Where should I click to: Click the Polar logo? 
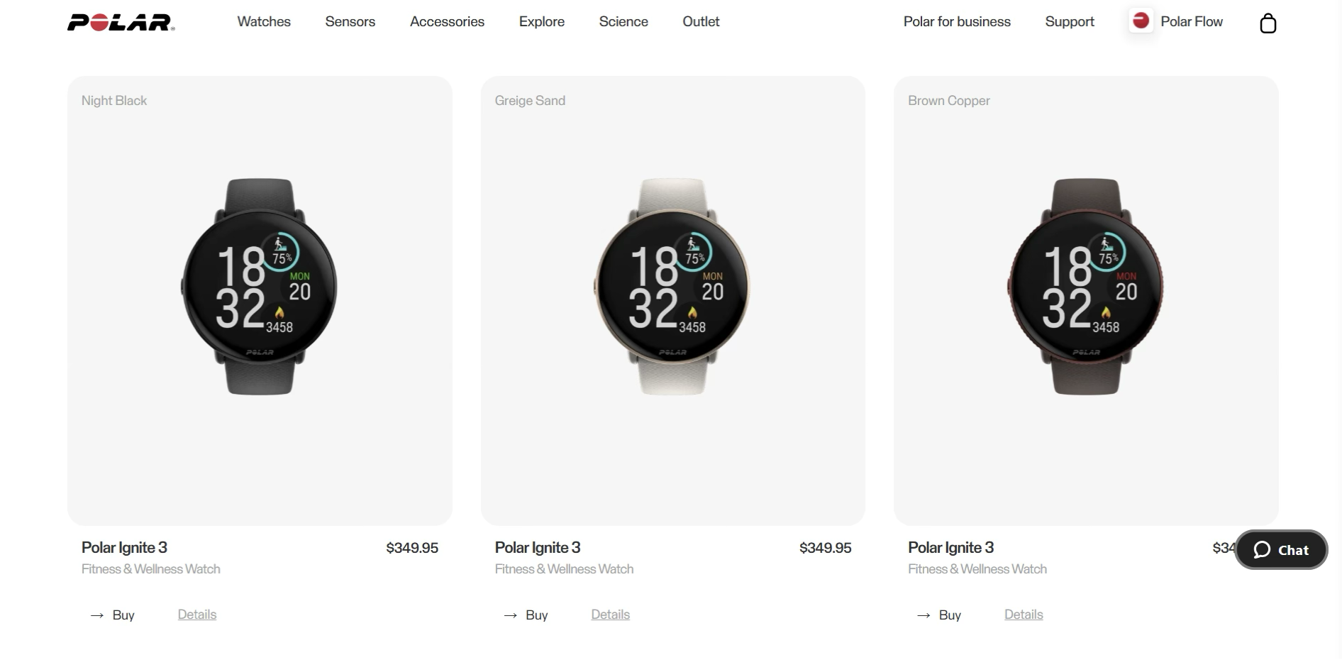pyautogui.click(x=121, y=23)
